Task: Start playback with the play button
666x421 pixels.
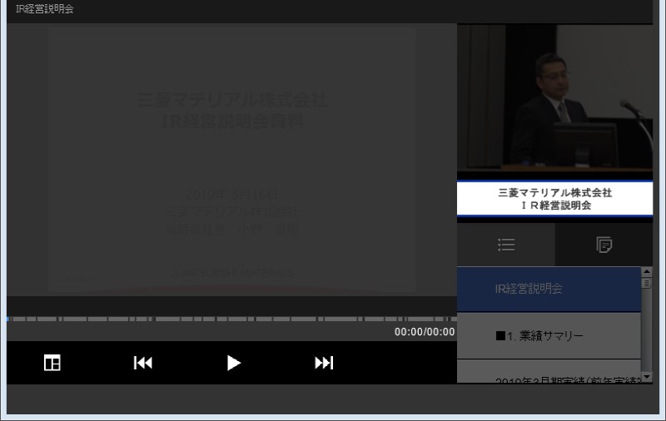Action: 233,363
